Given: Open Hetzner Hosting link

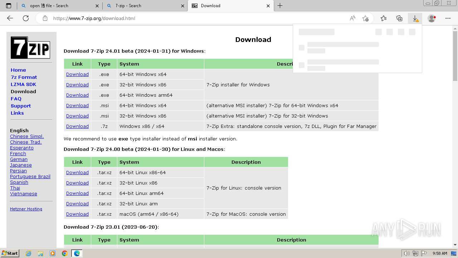Looking at the screenshot, I should click(x=26, y=209).
